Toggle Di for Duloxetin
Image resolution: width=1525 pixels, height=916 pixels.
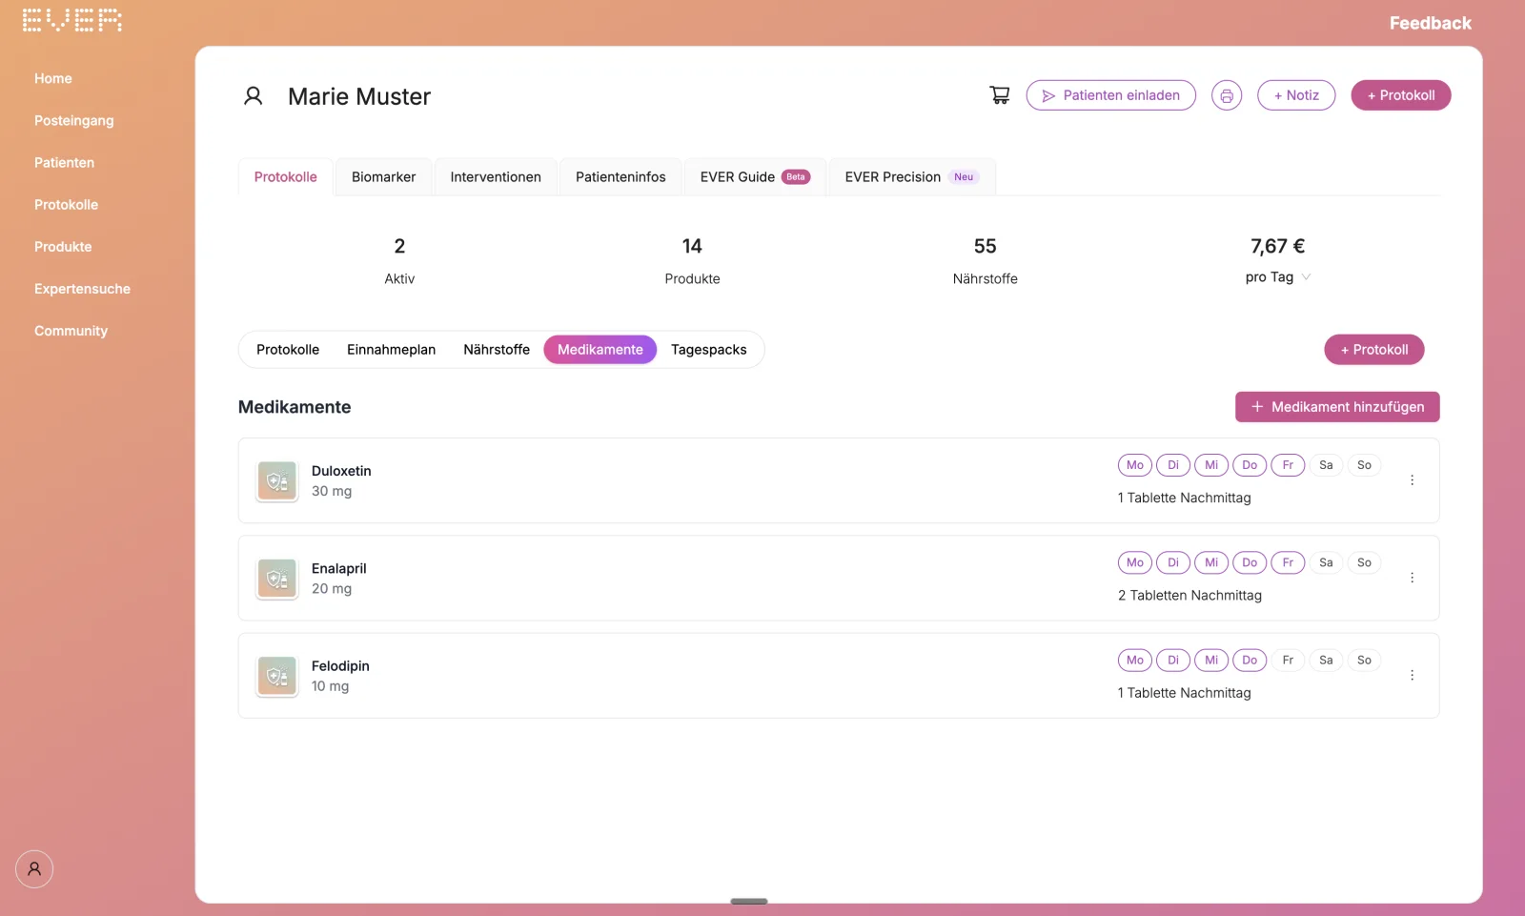point(1173,465)
